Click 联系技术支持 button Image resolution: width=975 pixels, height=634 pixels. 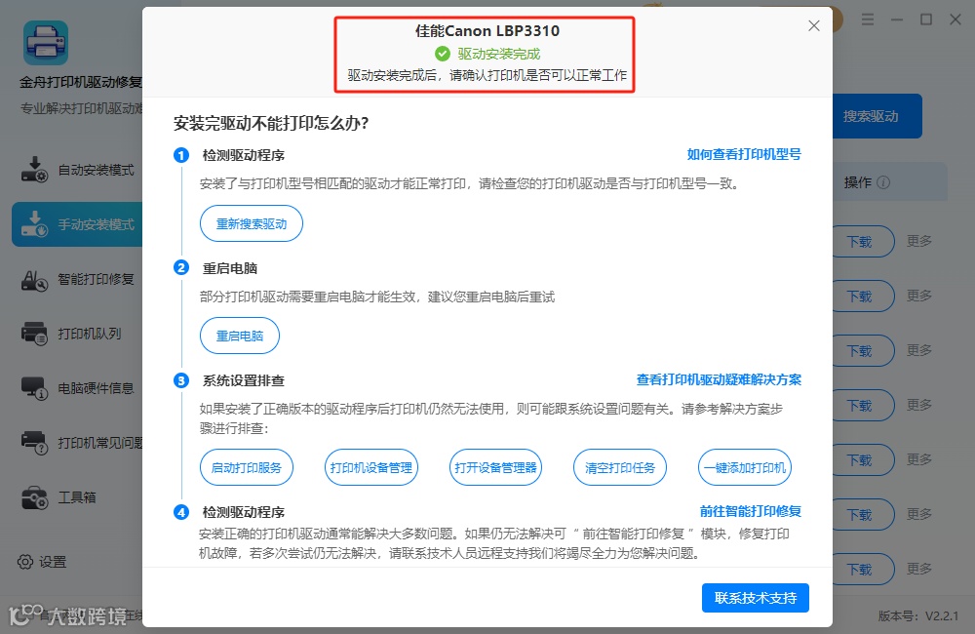pyautogui.click(x=756, y=598)
